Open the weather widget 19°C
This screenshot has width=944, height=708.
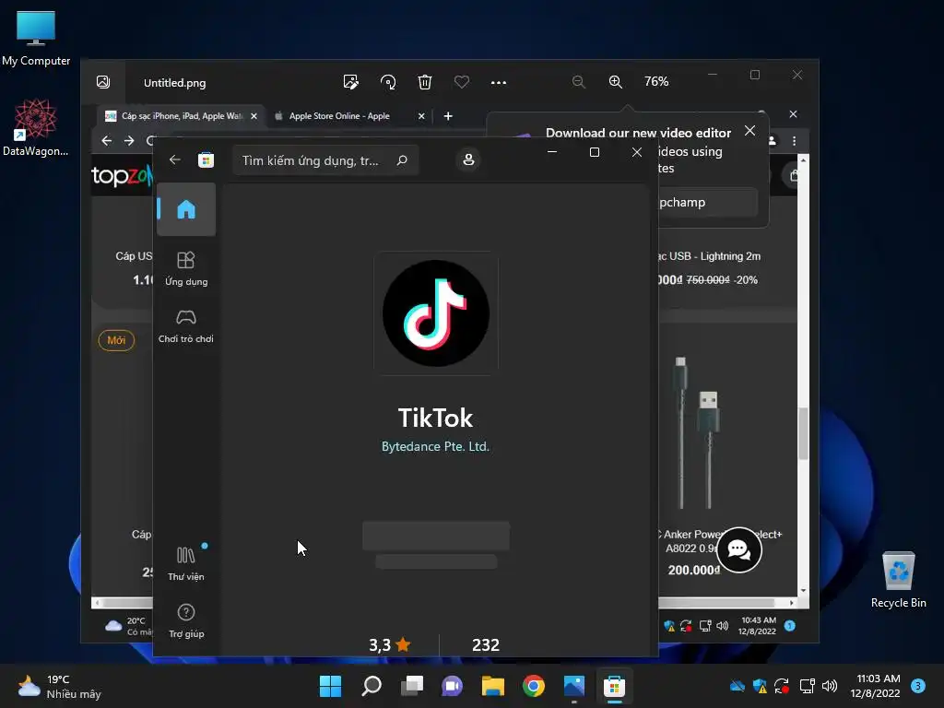59,686
